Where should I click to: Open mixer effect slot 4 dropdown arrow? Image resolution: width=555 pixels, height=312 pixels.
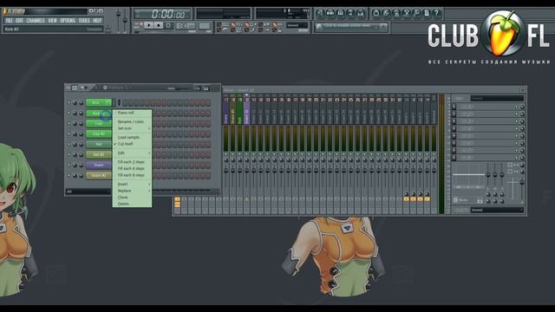454,128
